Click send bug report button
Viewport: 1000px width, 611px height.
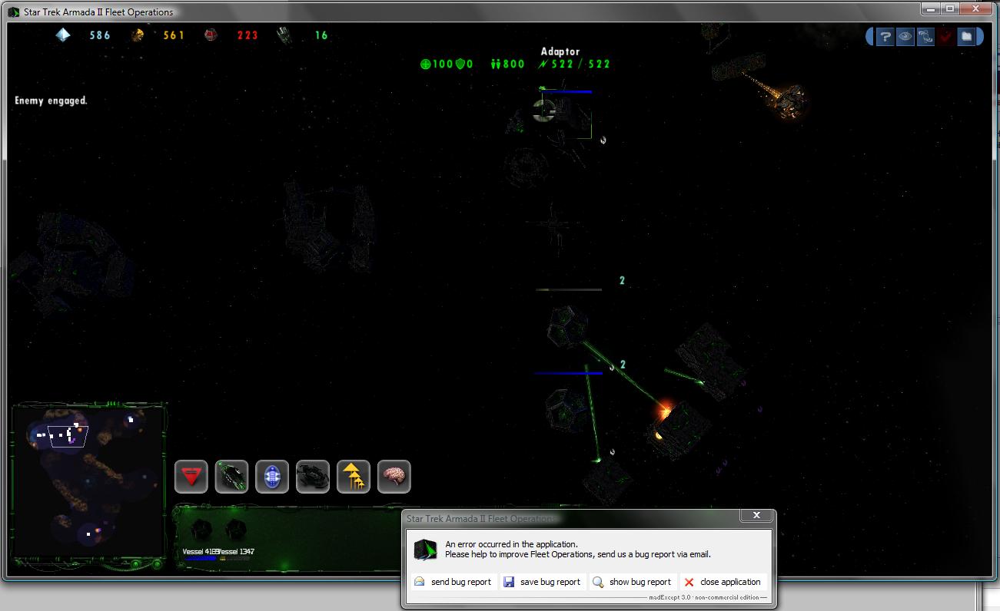tap(453, 582)
